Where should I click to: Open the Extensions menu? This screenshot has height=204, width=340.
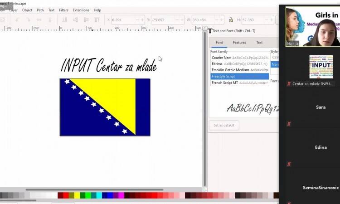click(81, 10)
